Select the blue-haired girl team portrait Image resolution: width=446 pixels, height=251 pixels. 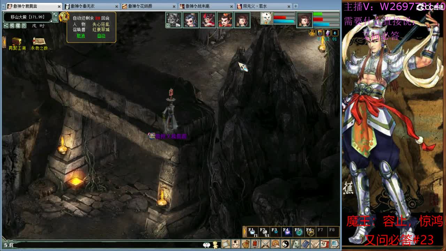[191, 20]
